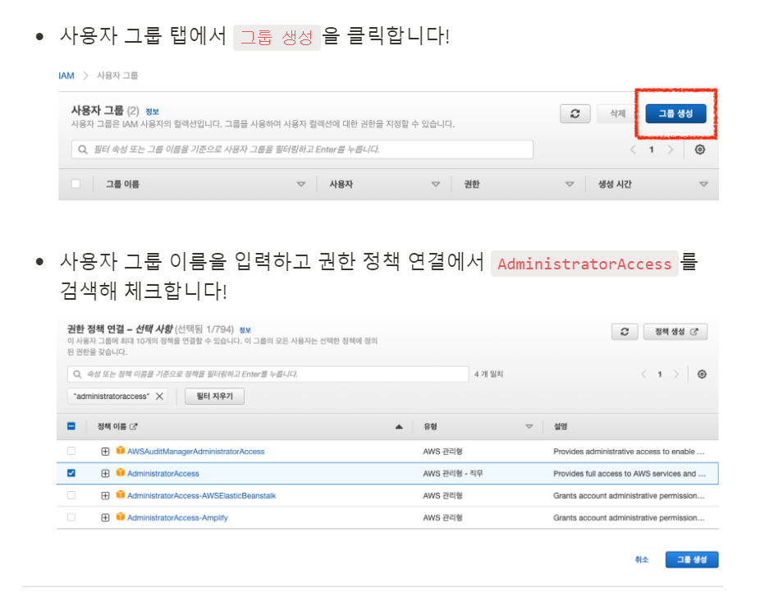Toggle ascending sort on 정책 이름 column
The image size is (760, 611).
pyautogui.click(x=399, y=427)
